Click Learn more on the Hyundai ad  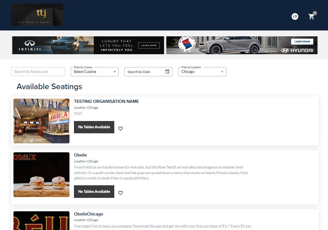click(302, 42)
